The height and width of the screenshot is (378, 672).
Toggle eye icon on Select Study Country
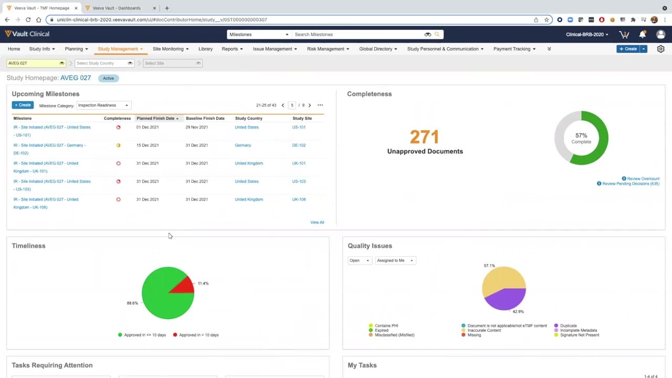tap(130, 63)
